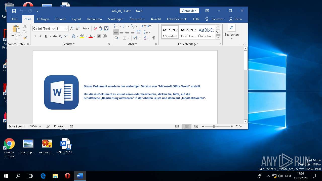Click the 'Sie wünschen' tell-me search field
322x181 pixels.
pyautogui.click(x=215, y=19)
